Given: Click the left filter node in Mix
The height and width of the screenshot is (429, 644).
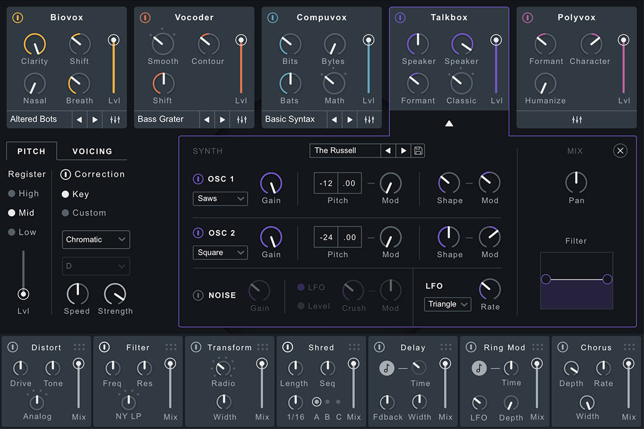Looking at the screenshot, I should (x=546, y=279).
